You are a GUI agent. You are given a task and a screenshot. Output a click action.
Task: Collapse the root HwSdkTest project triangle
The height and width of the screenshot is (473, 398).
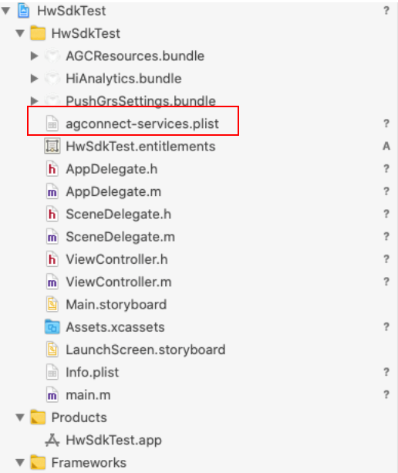click(x=5, y=11)
